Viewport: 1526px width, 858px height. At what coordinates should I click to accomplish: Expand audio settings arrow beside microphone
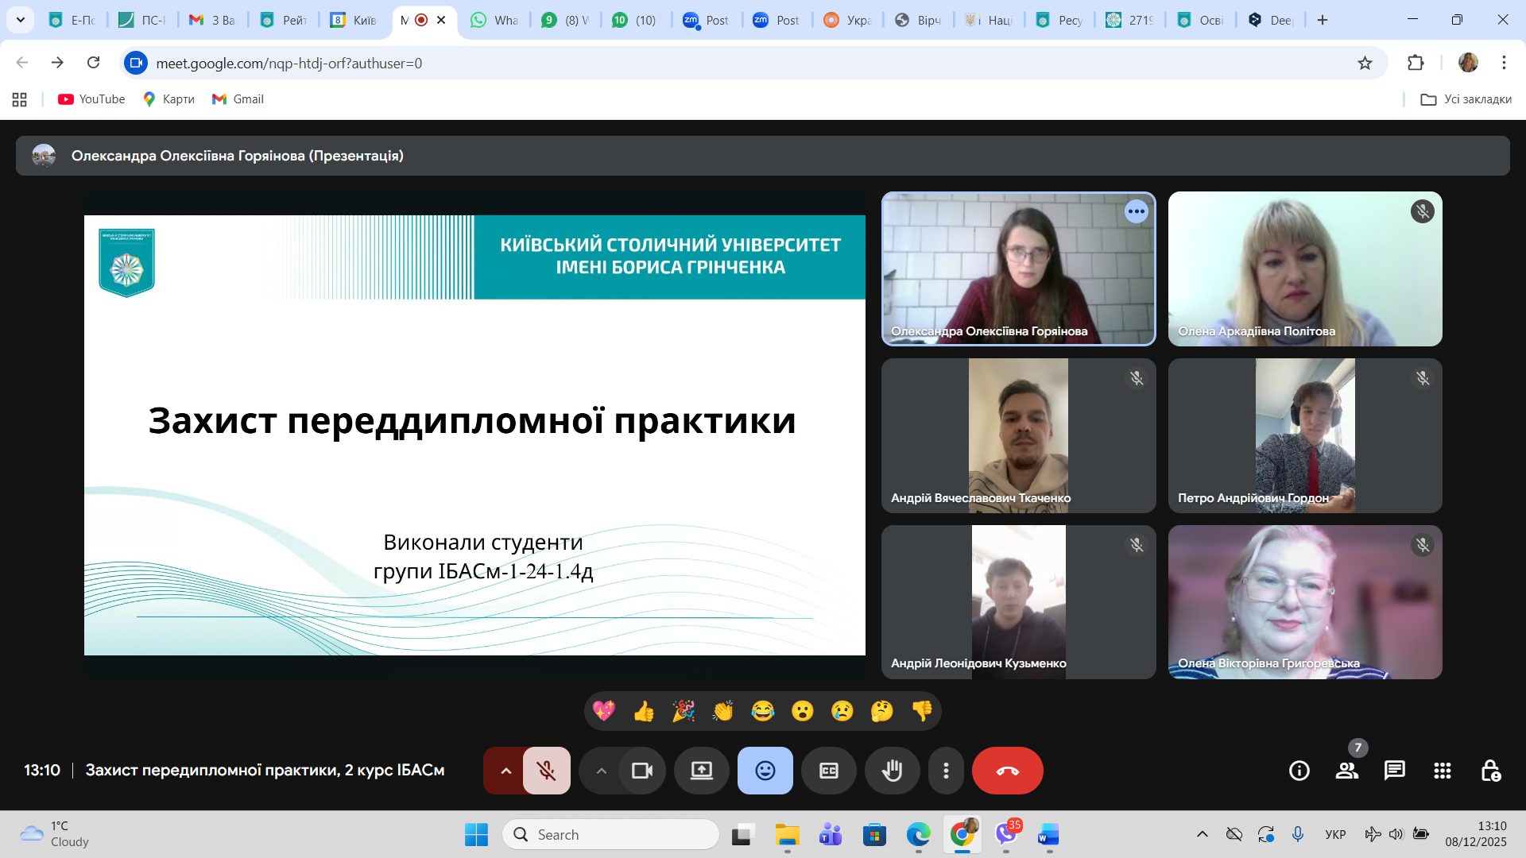point(505,771)
